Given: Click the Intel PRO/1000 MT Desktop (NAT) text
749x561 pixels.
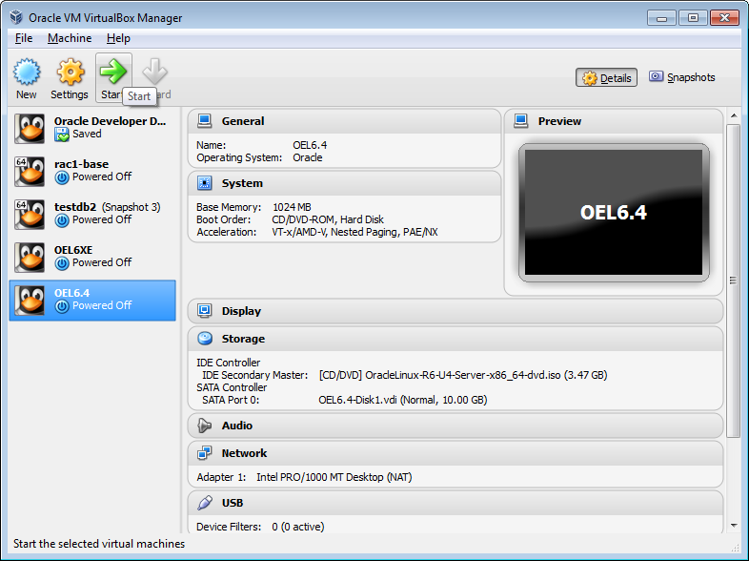Looking at the screenshot, I should [334, 477].
